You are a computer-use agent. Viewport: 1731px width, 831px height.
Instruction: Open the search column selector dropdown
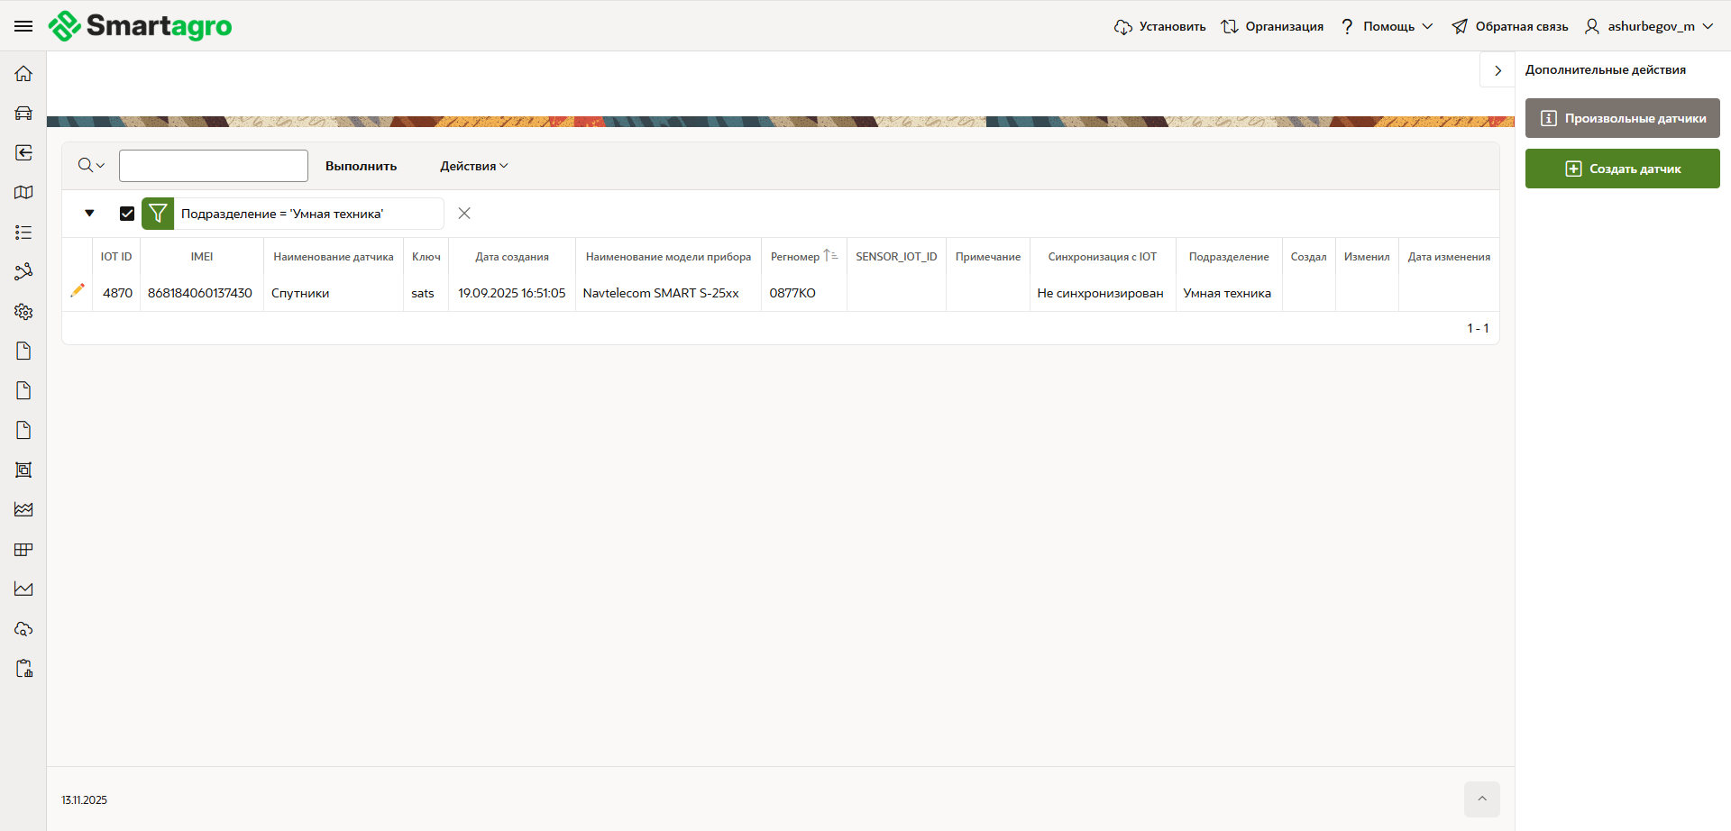[91, 166]
